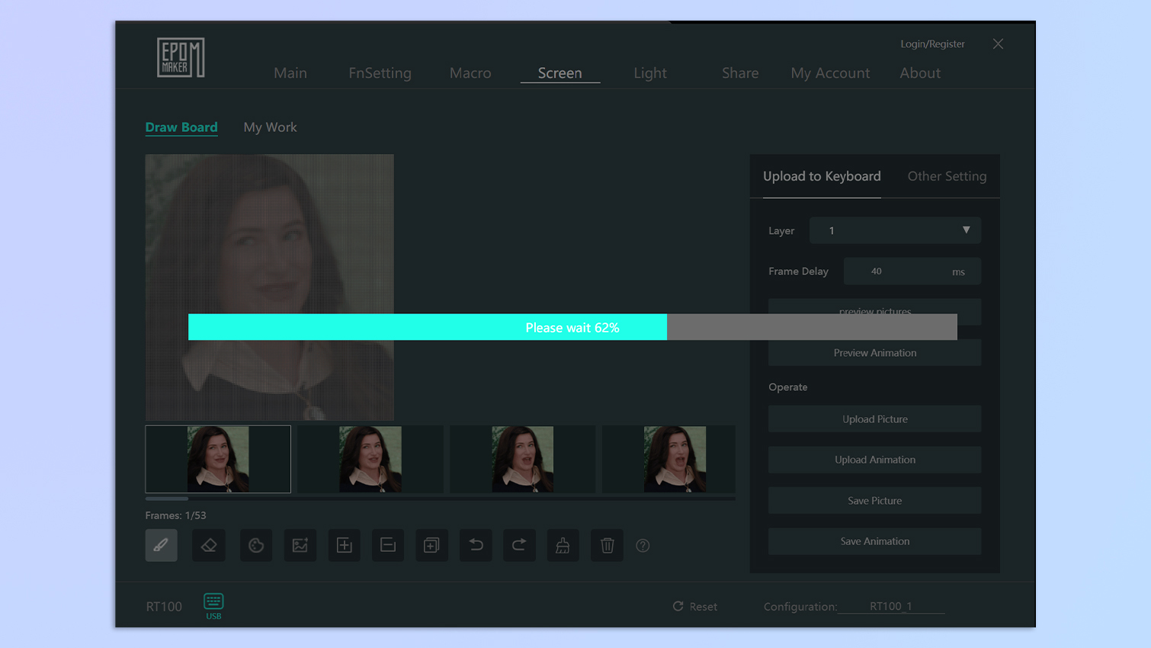Expand the Layer dropdown

pos(894,230)
